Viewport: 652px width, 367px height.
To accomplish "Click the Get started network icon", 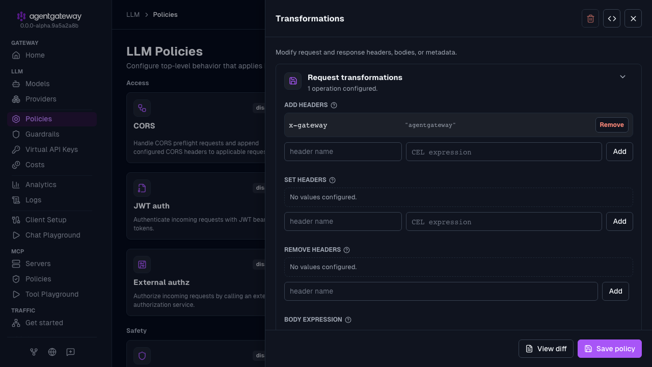I will pyautogui.click(x=16, y=323).
